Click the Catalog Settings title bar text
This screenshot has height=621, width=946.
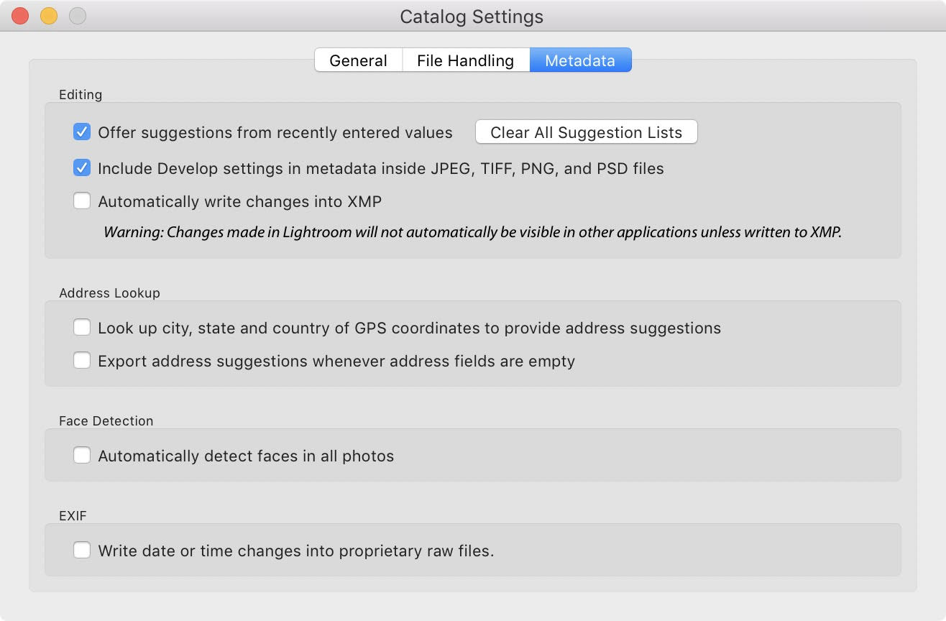tap(472, 16)
